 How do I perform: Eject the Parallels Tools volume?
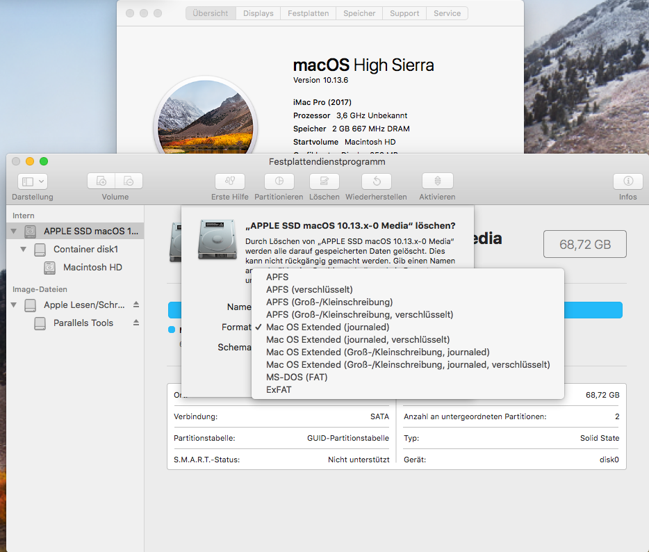(x=136, y=323)
